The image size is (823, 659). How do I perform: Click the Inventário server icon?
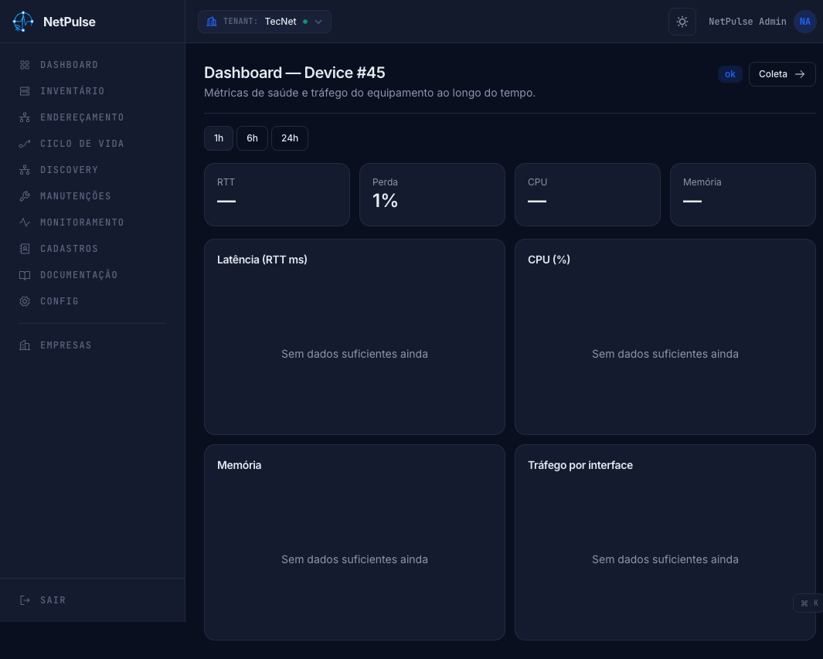tap(25, 91)
